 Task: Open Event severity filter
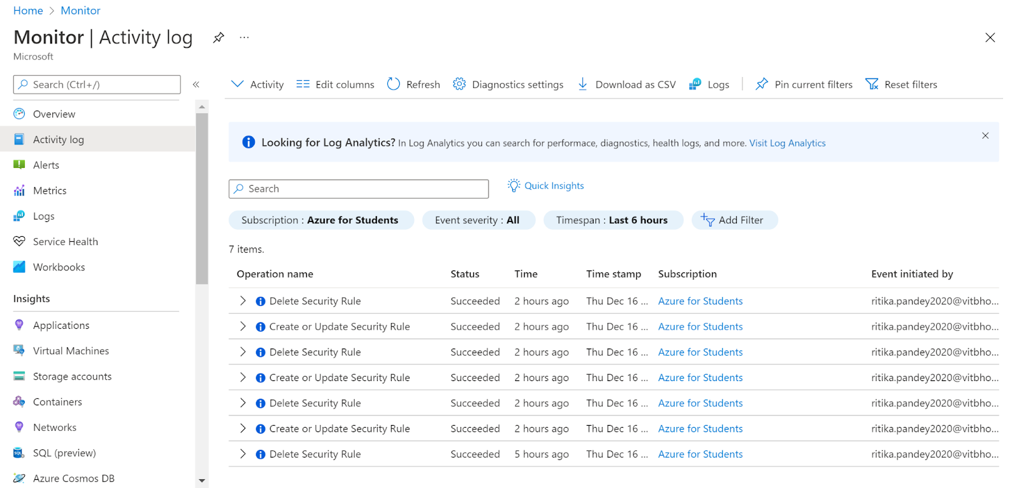pyautogui.click(x=478, y=220)
